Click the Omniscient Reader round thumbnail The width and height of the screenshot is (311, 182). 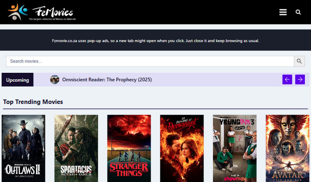55,79
